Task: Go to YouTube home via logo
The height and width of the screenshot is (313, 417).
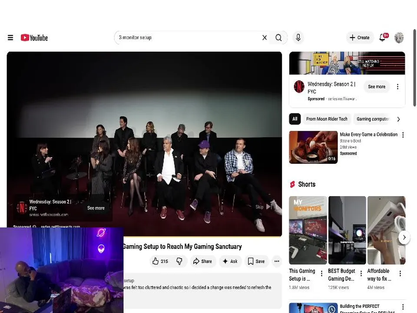Action: click(34, 37)
